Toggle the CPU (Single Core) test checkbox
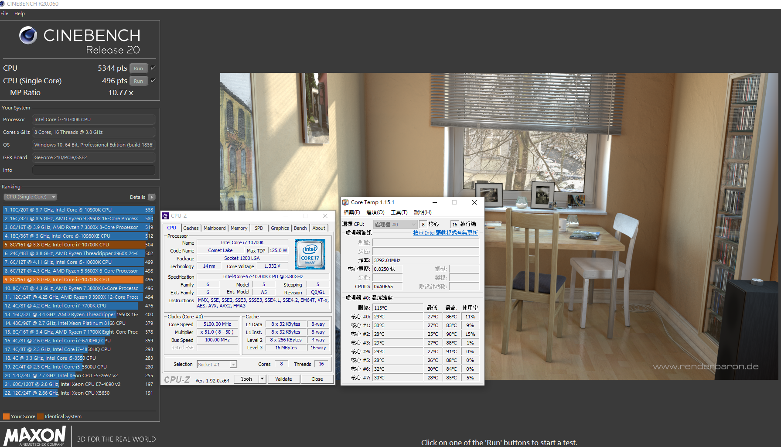781x447 pixels. (x=153, y=81)
